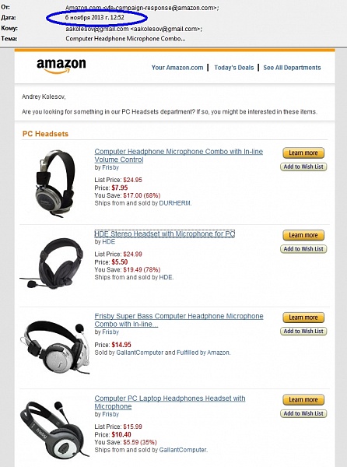The width and height of the screenshot is (347, 467).
Task: Click GallantComputer seller link for $14.95 item
Action: pos(139,353)
